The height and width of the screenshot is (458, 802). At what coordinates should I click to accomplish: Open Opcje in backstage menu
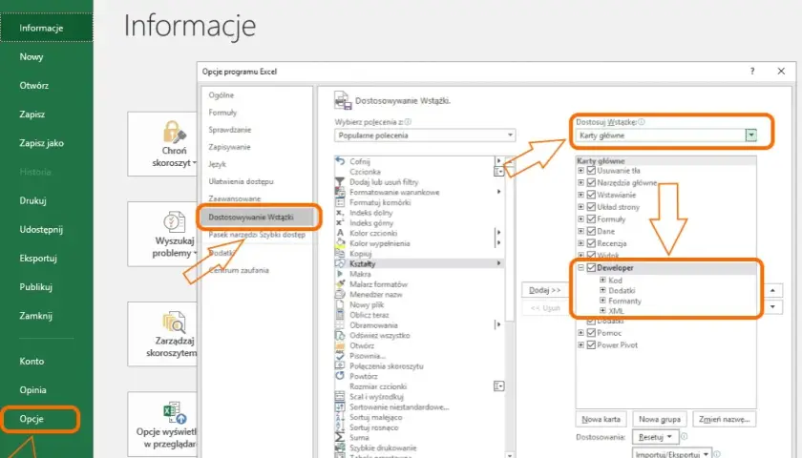tap(32, 419)
